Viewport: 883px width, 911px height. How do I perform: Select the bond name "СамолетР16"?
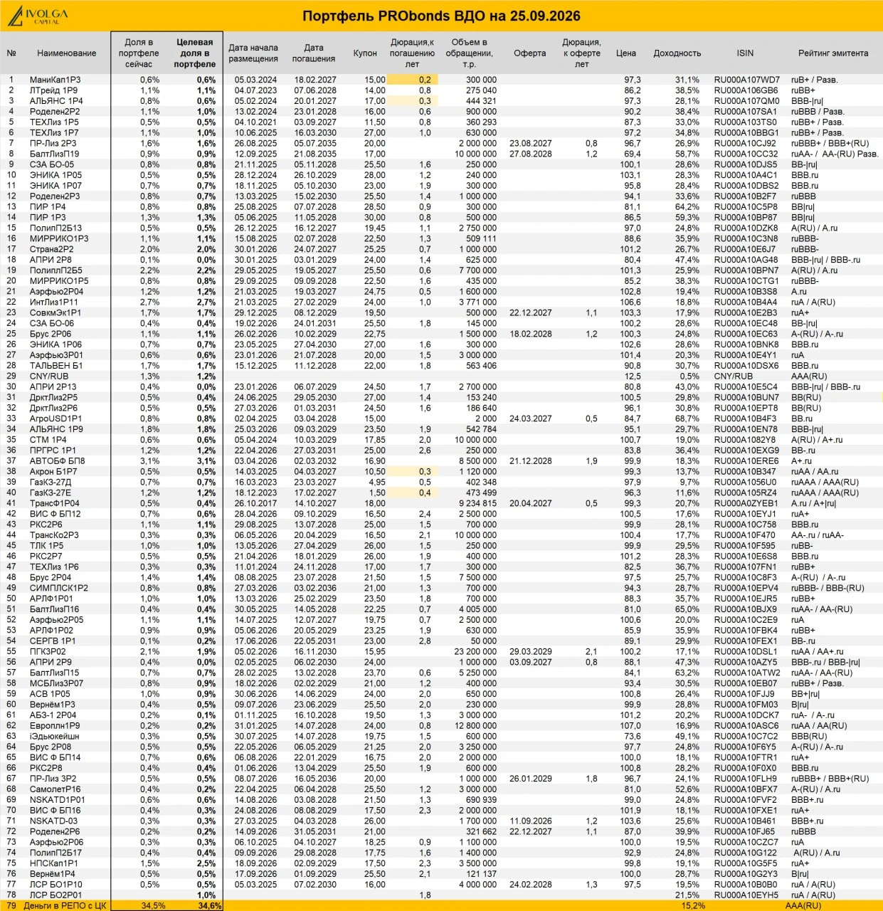(x=55, y=789)
